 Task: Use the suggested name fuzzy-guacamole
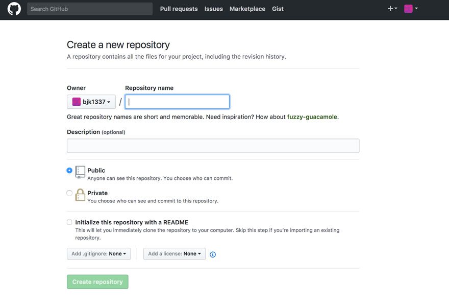312,117
